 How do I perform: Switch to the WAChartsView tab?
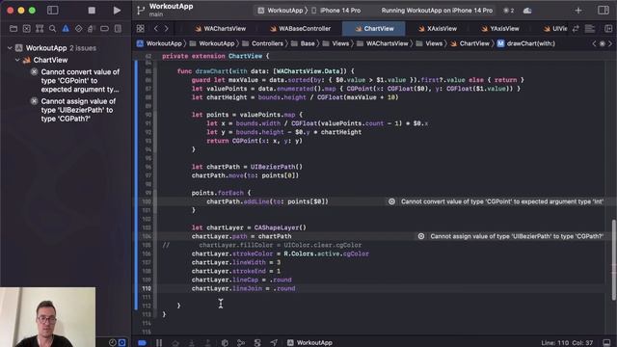[x=221, y=28]
